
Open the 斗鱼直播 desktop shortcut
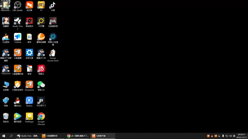coord(18,54)
